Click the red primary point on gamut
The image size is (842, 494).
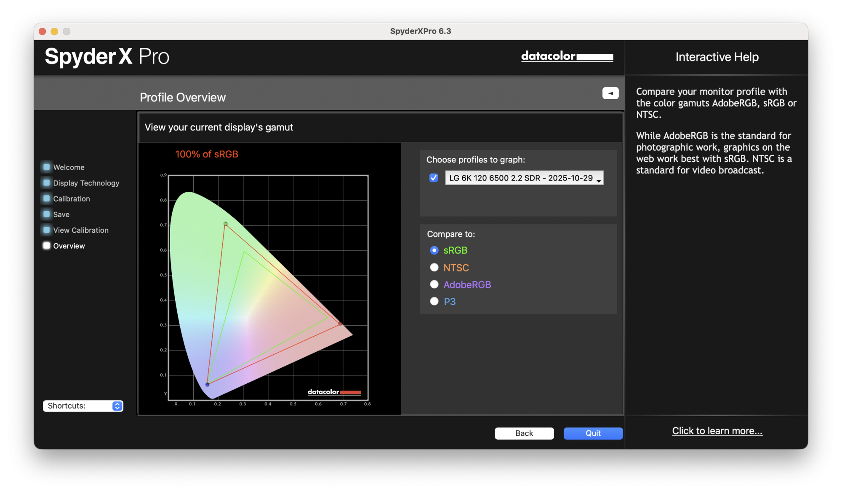coord(340,324)
